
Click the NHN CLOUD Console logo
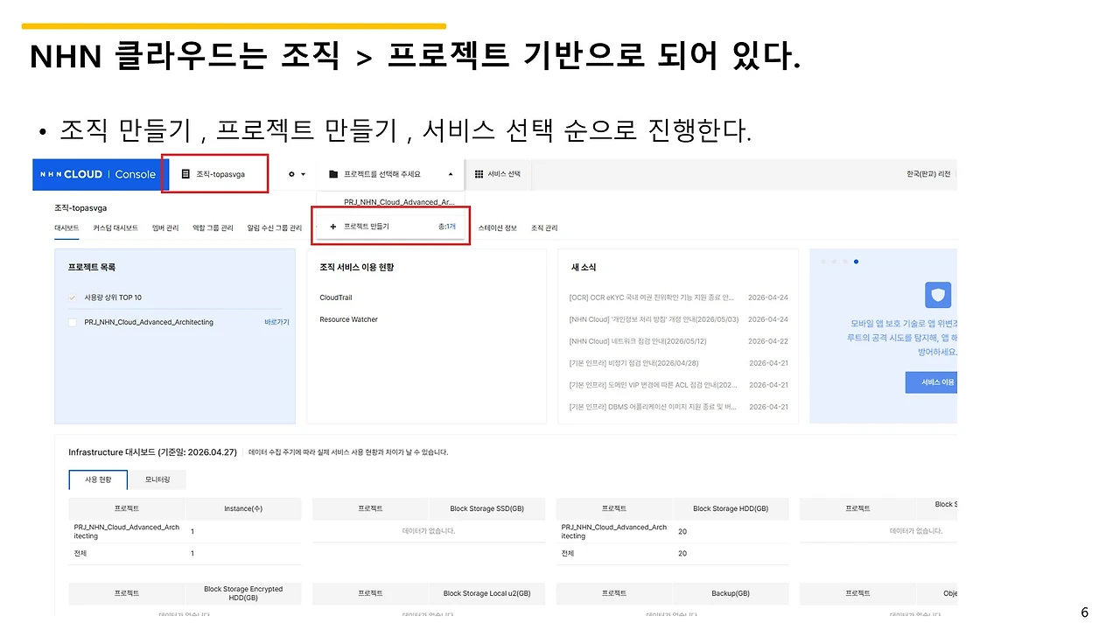pyautogui.click(x=96, y=174)
